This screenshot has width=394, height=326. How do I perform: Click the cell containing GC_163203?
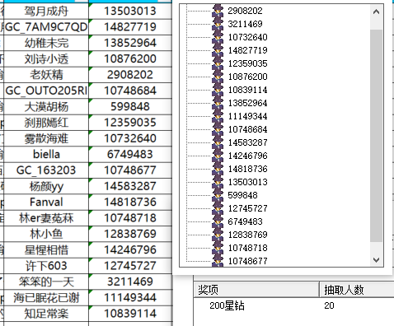click(46, 170)
